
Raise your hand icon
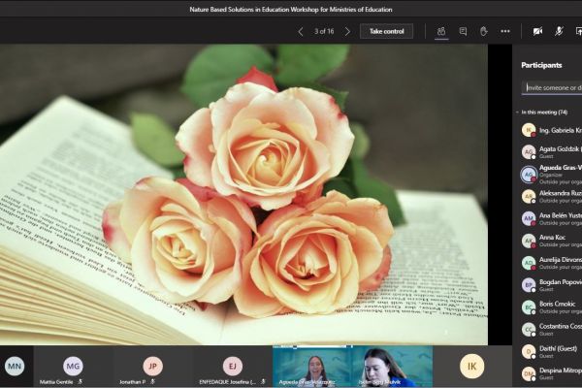click(483, 32)
